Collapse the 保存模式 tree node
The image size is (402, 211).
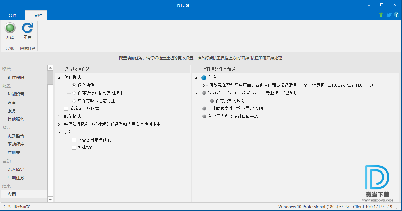pyautogui.click(x=59, y=77)
